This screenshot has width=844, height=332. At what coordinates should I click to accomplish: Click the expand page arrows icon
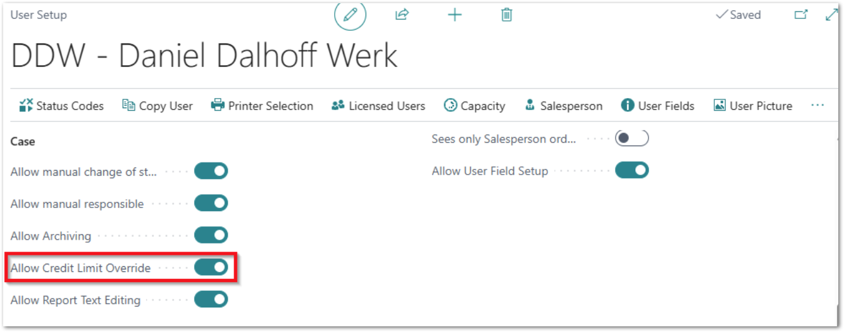point(832,15)
